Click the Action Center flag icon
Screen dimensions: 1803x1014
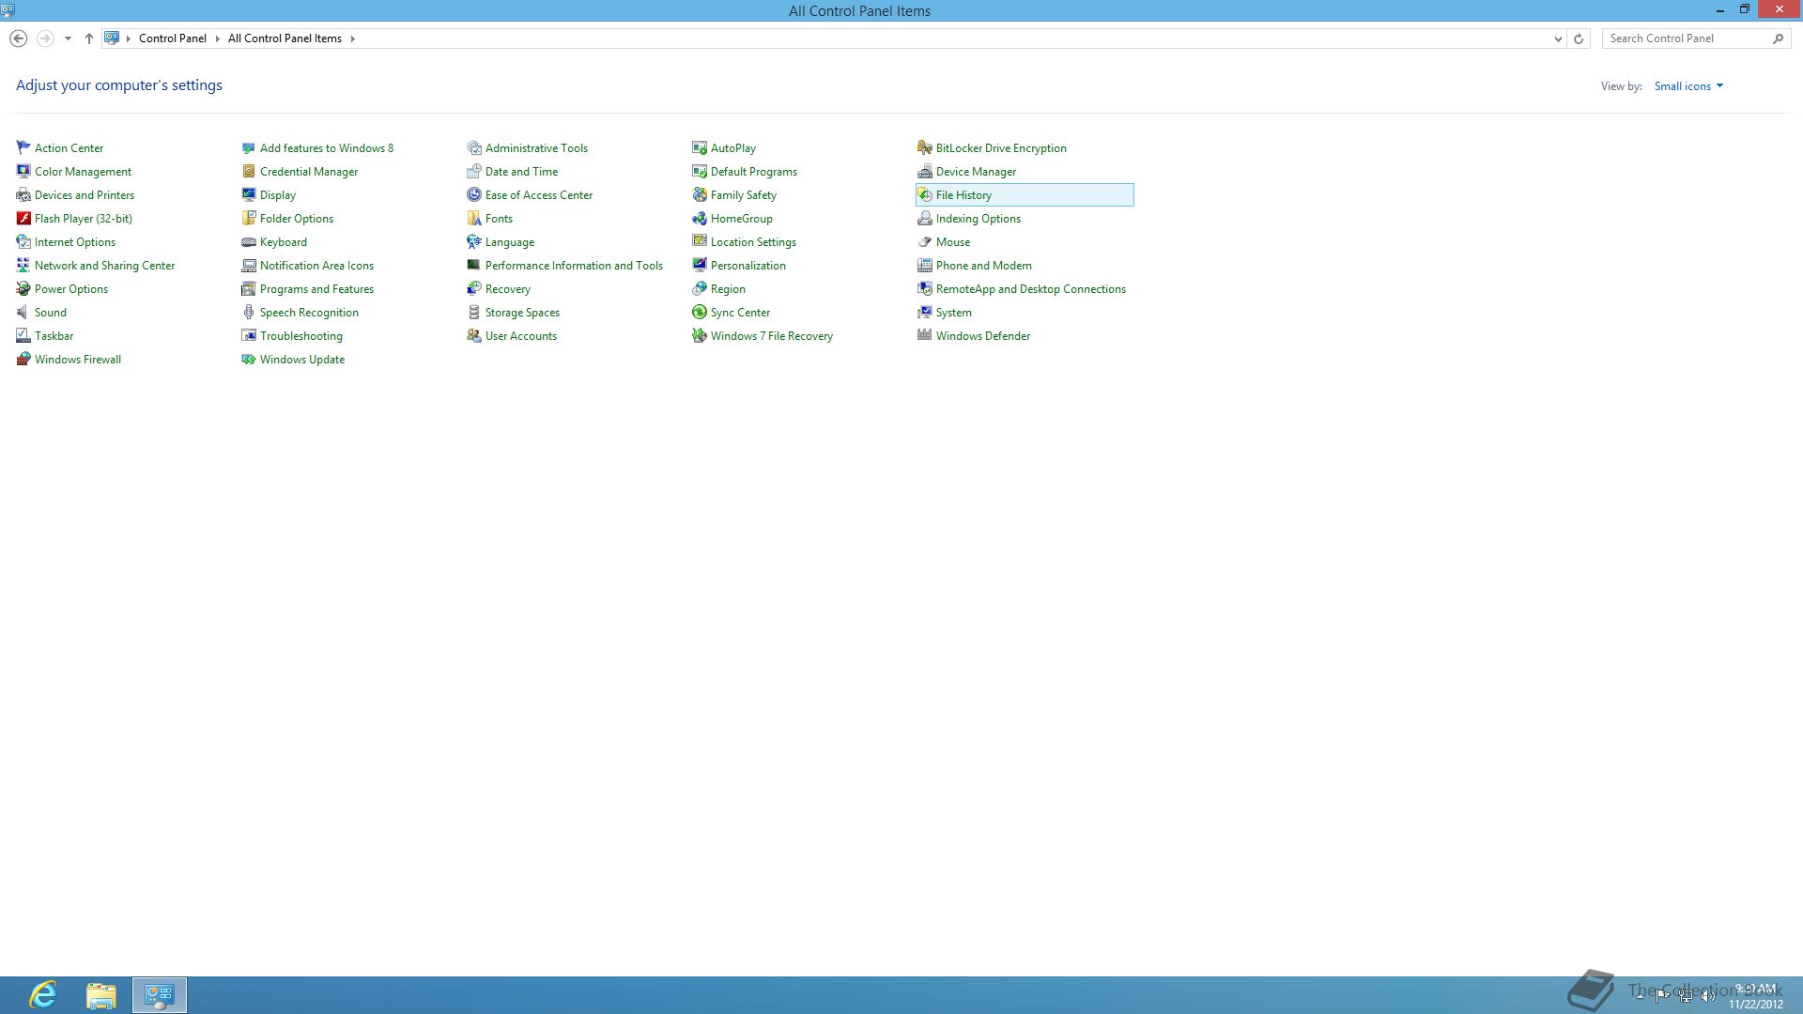[23, 147]
